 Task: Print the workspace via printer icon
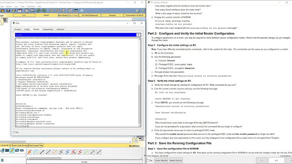pos(14,11)
